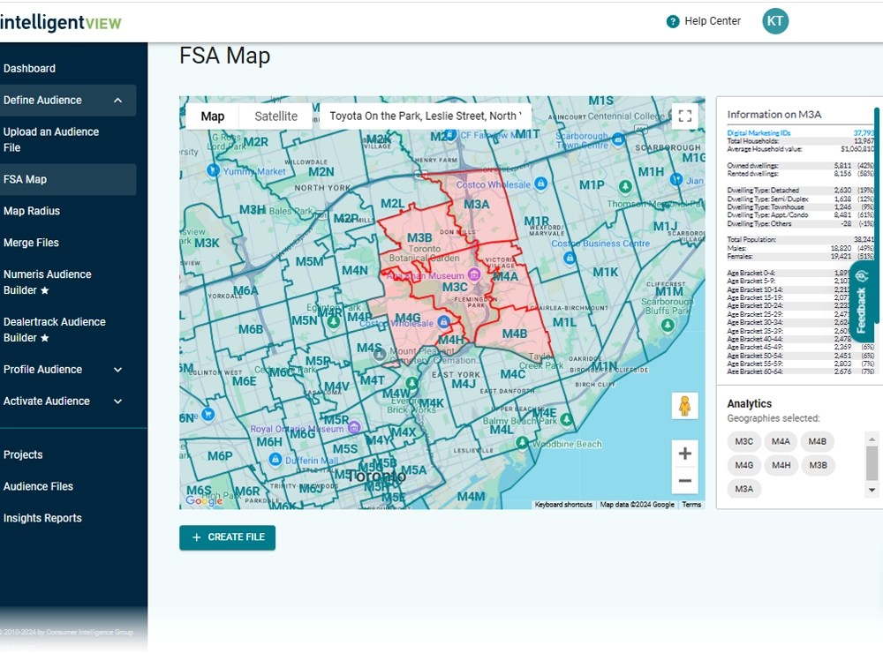Screen dimensions: 883x653
Task: Click the M3B geography chip
Action: (819, 465)
